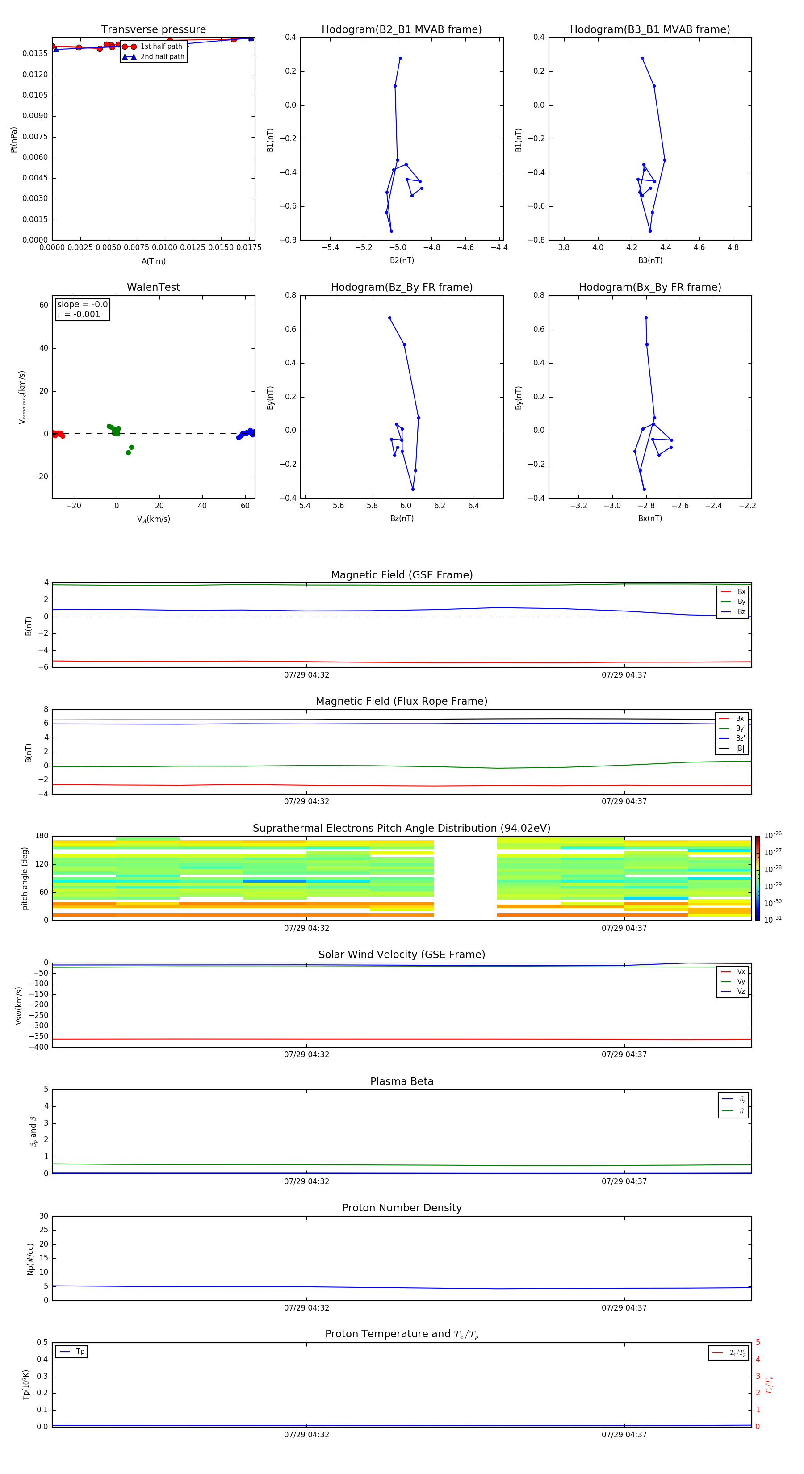Screen dimensions: 804x1474
Task: Select the Bx entry in GSE magnetic field legend
Action: pyautogui.click(x=733, y=592)
